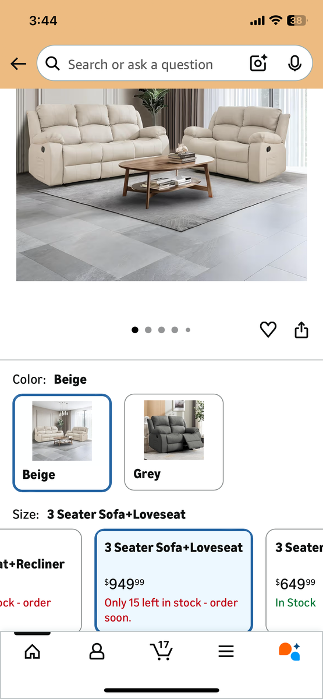This screenshot has width=323, height=699.
Task: Select the Grey color option
Action: coord(174,442)
